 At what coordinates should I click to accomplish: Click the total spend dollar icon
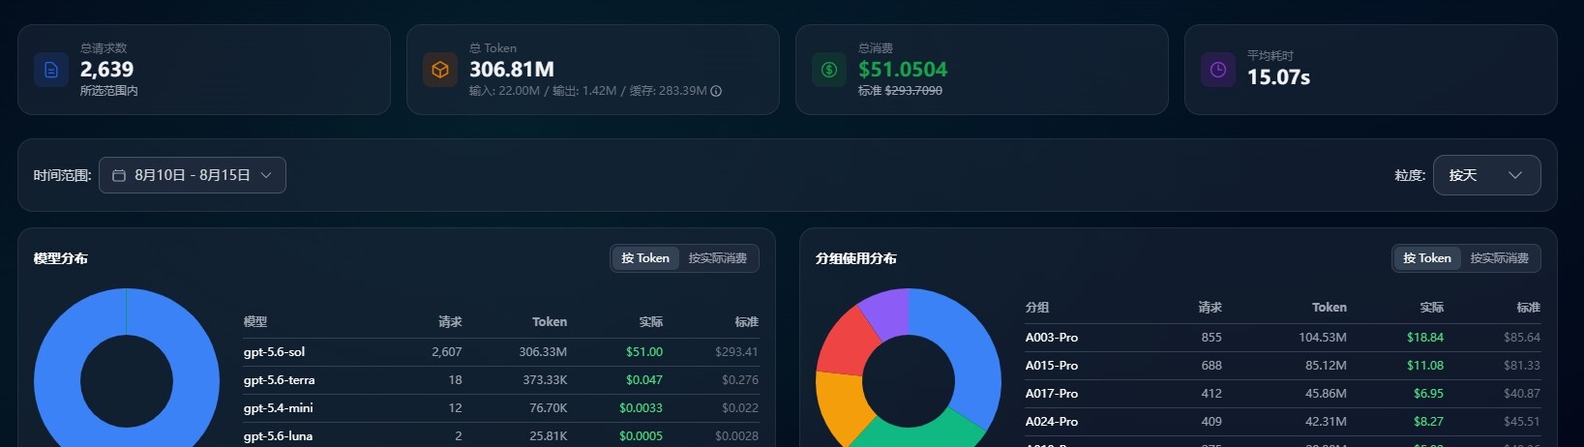[x=829, y=70]
